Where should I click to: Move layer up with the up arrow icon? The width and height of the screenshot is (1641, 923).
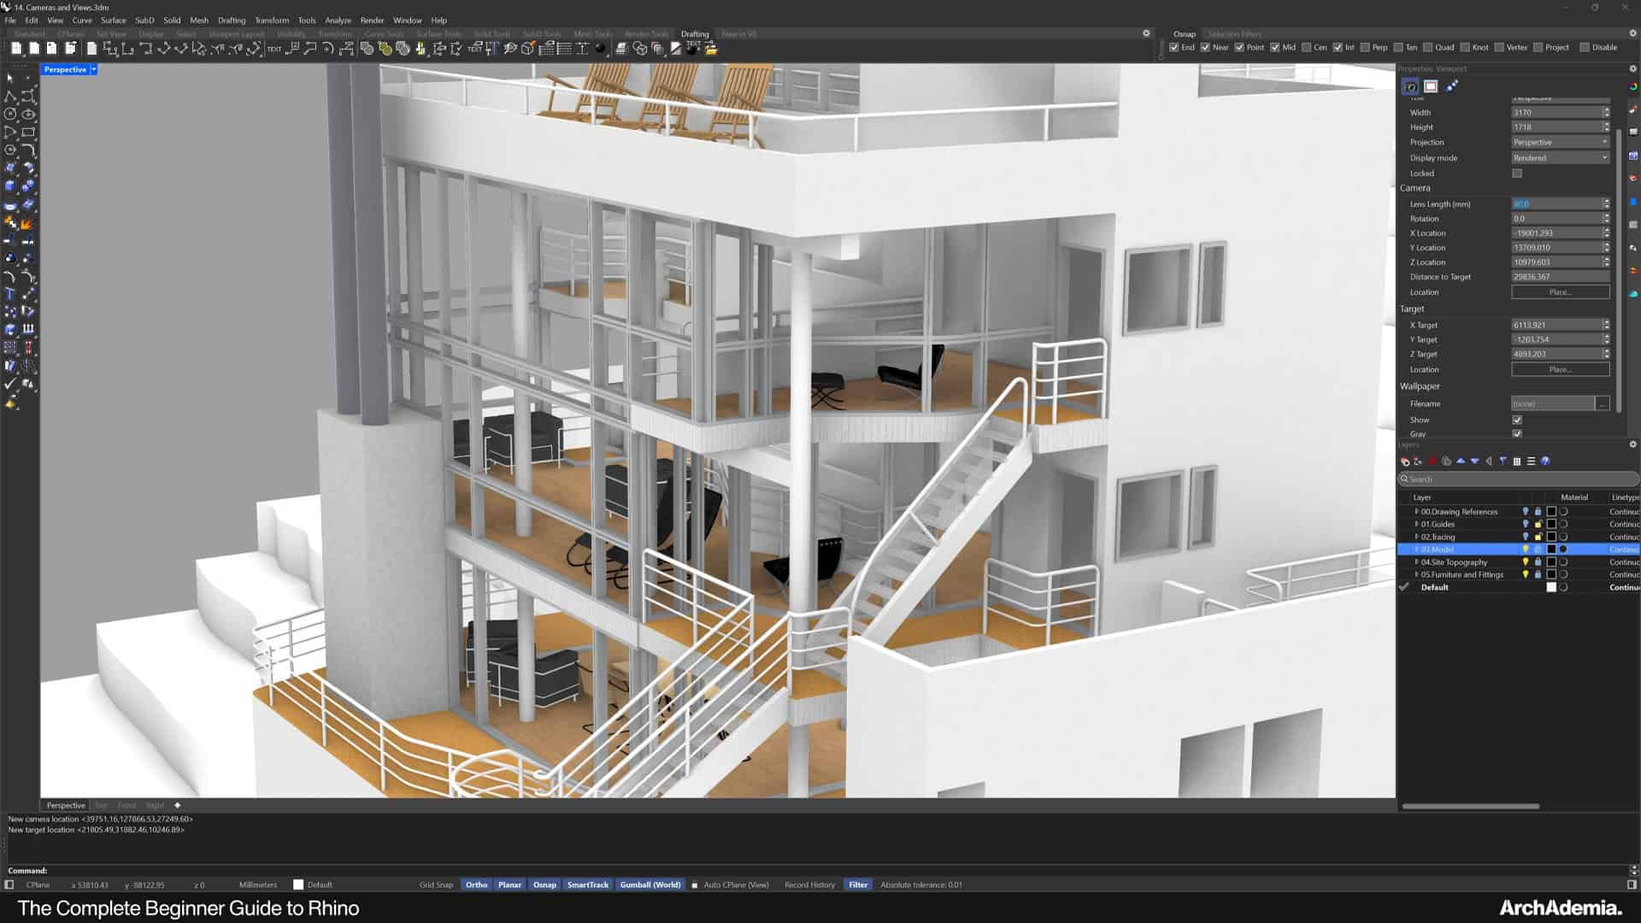[1461, 461]
